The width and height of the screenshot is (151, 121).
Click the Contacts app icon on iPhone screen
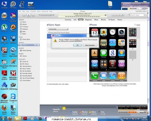click(x=95, y=53)
